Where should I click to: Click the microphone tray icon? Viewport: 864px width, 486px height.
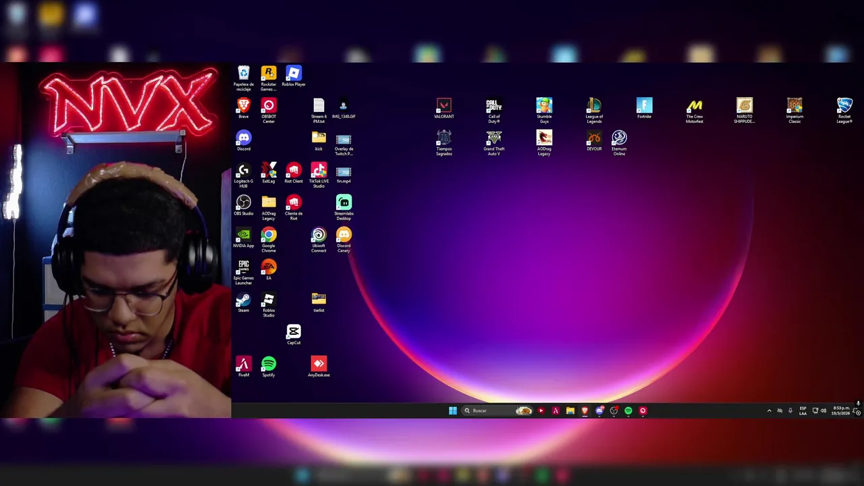790,410
